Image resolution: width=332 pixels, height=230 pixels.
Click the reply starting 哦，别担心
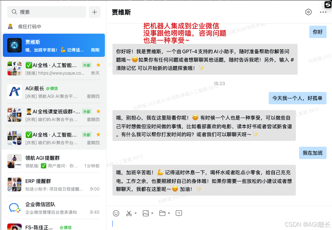click(204, 125)
